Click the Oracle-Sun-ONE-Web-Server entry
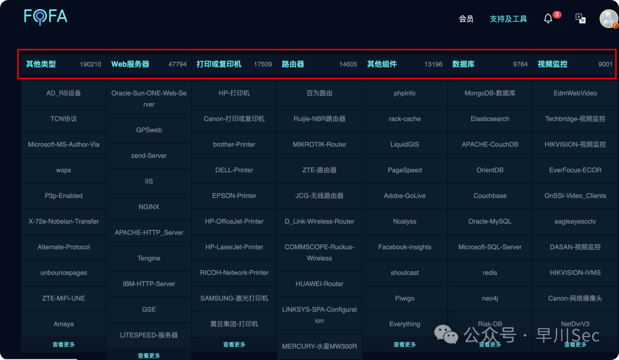The image size is (619, 360). (149, 98)
